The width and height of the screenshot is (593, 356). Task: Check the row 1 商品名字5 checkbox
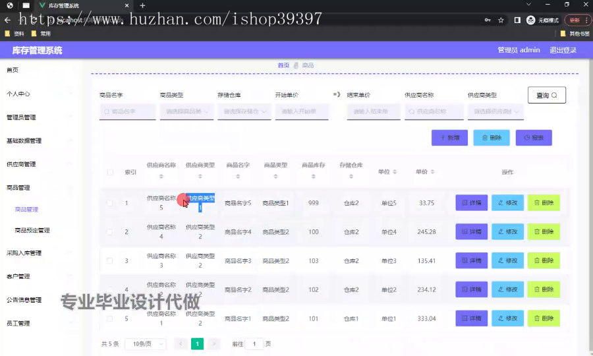click(109, 203)
